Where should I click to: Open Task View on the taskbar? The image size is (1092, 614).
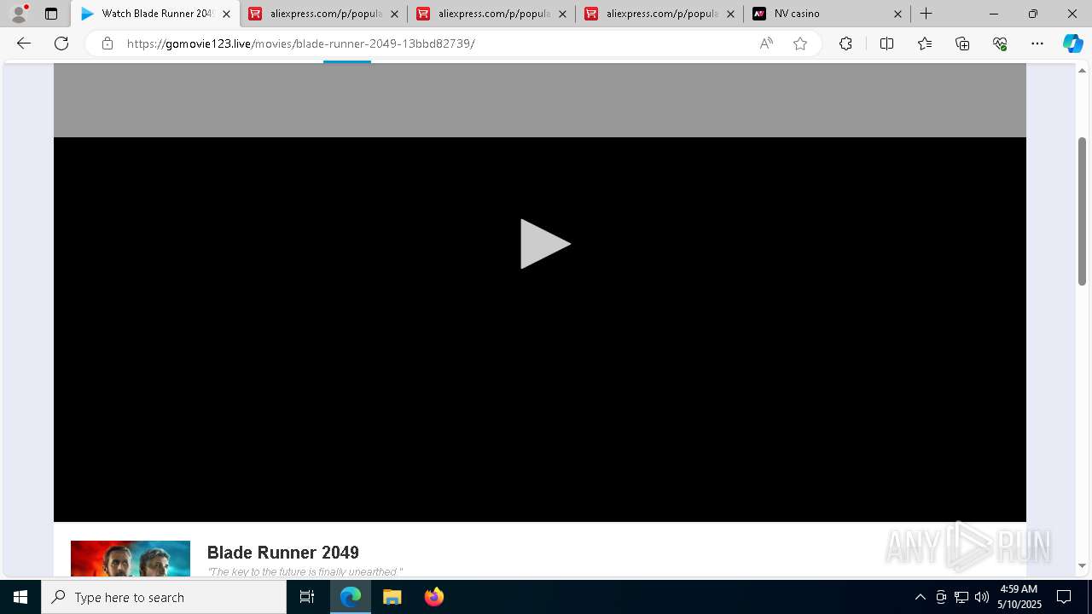[307, 597]
